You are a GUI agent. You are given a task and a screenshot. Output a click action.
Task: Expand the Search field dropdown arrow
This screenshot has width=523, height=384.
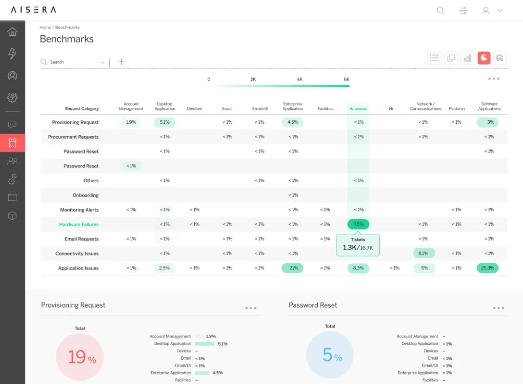[102, 62]
